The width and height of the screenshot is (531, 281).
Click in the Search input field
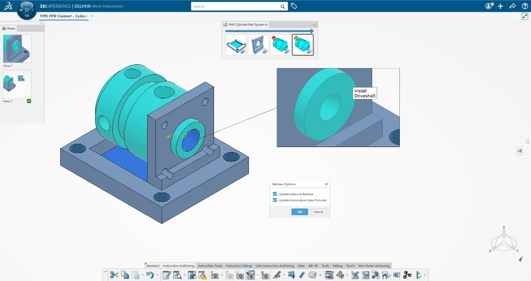pyautogui.click(x=236, y=7)
